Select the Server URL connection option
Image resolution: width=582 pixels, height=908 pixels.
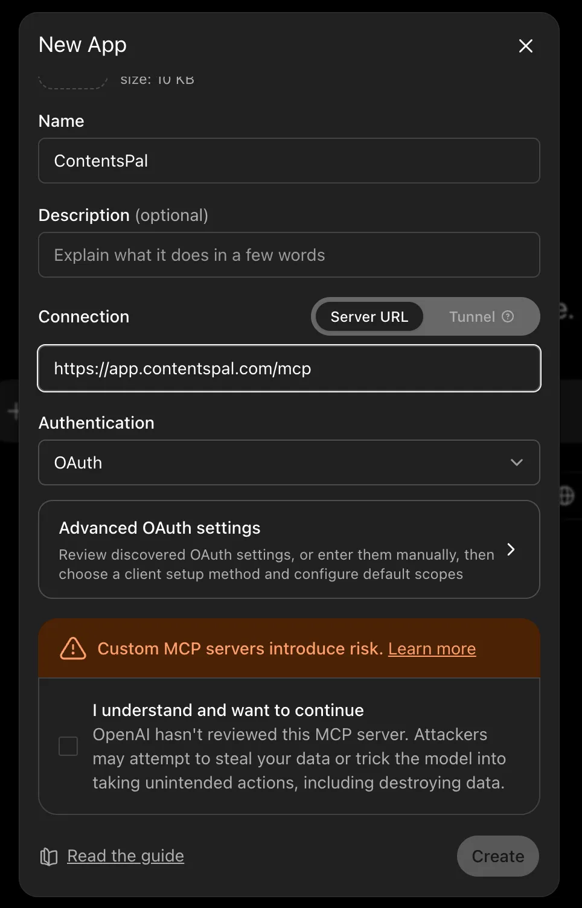point(369,316)
